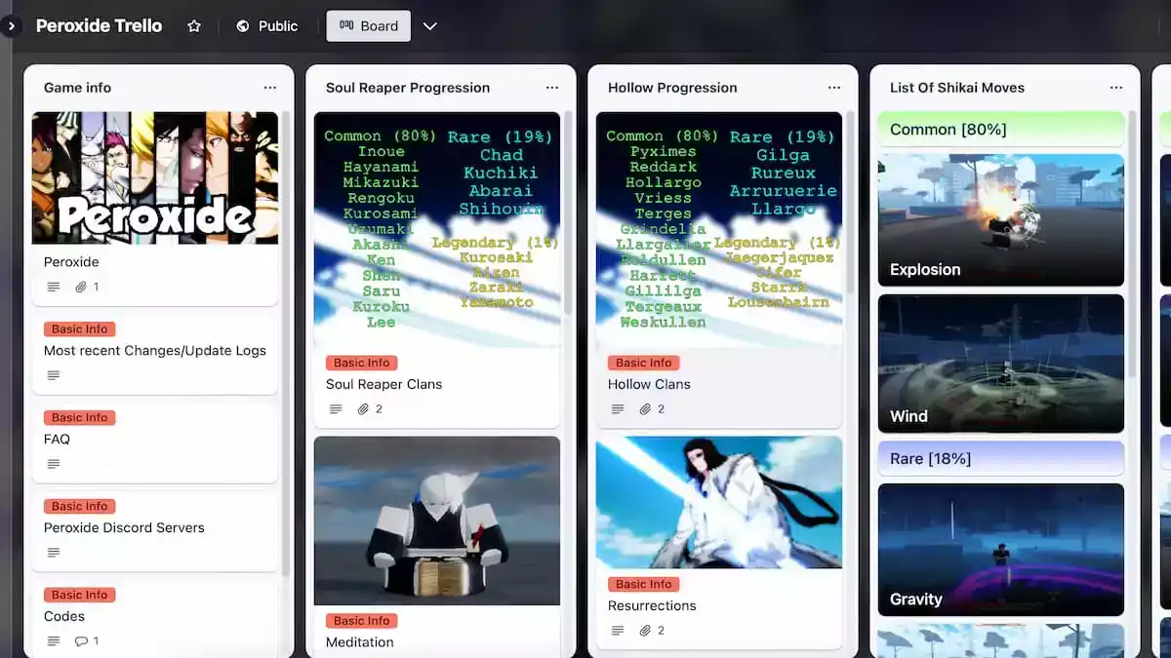Viewport: 1171px width, 658px height.
Task: Click the green Common [80%] label header
Action: (1000, 129)
